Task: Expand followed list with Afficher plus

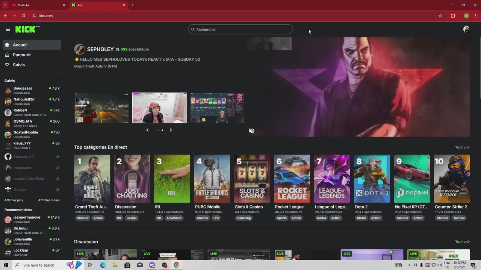Action: pos(14,200)
